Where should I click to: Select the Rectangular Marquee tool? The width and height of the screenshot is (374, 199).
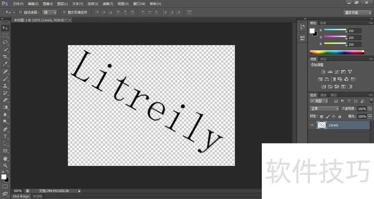pos(5,36)
